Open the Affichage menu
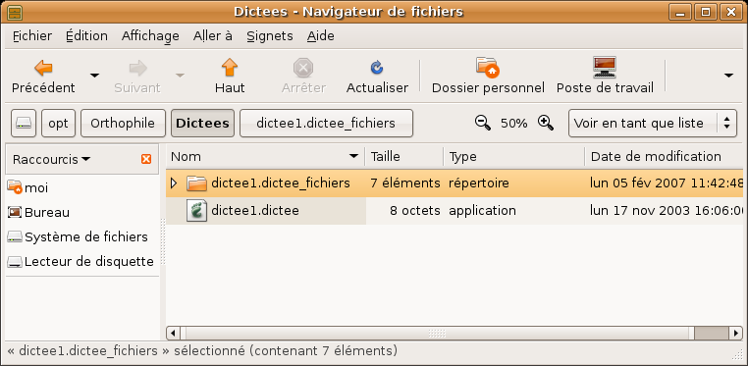Screen dimensions: 748x366 point(150,35)
